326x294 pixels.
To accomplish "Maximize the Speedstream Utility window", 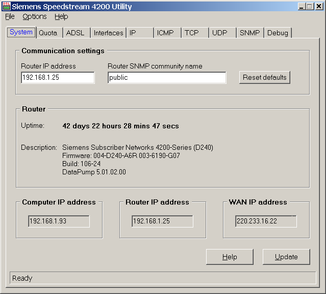I will pyautogui.click(x=309, y=7).
